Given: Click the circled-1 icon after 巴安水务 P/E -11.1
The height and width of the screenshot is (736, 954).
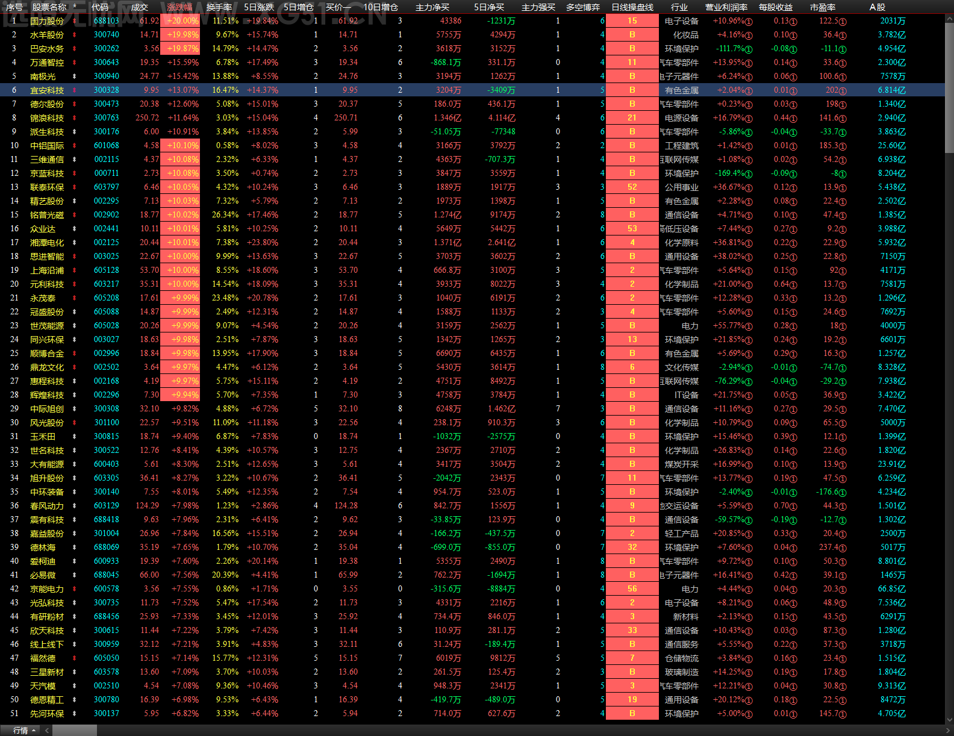Looking at the screenshot, I should 843,49.
